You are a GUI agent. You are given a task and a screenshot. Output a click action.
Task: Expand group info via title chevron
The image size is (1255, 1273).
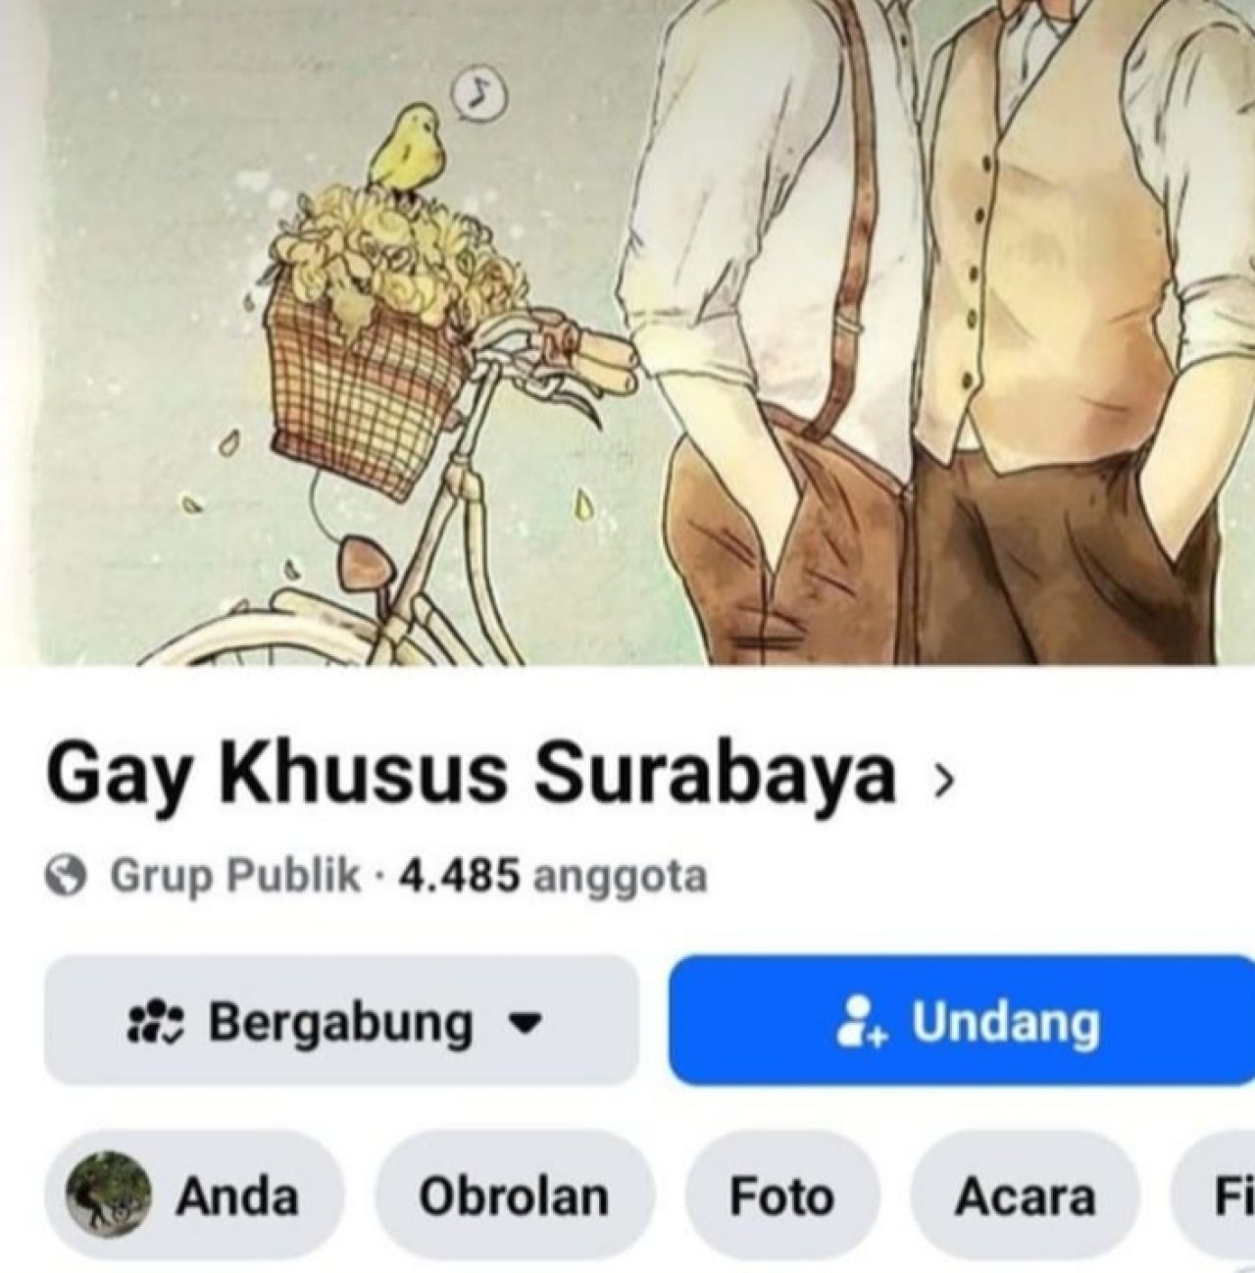(x=942, y=778)
